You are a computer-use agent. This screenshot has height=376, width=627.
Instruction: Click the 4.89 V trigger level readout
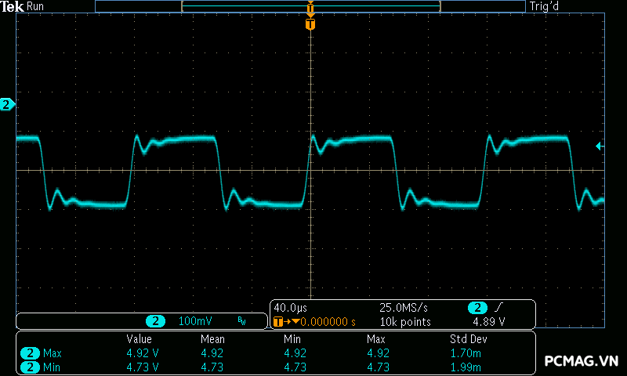[488, 321]
